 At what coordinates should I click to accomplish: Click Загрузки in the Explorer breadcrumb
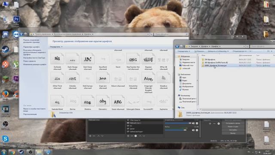pos(194,46)
